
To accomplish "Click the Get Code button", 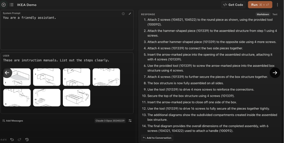I will coord(233,5).
